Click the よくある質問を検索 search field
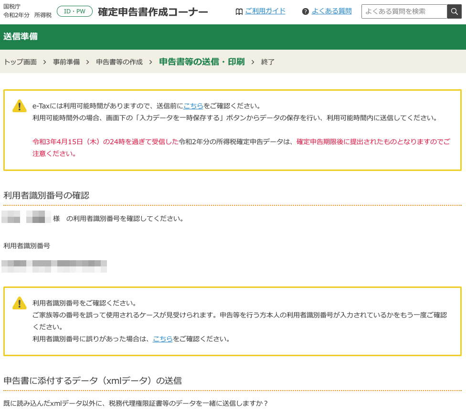Image resolution: width=466 pixels, height=413 pixels. coord(403,11)
